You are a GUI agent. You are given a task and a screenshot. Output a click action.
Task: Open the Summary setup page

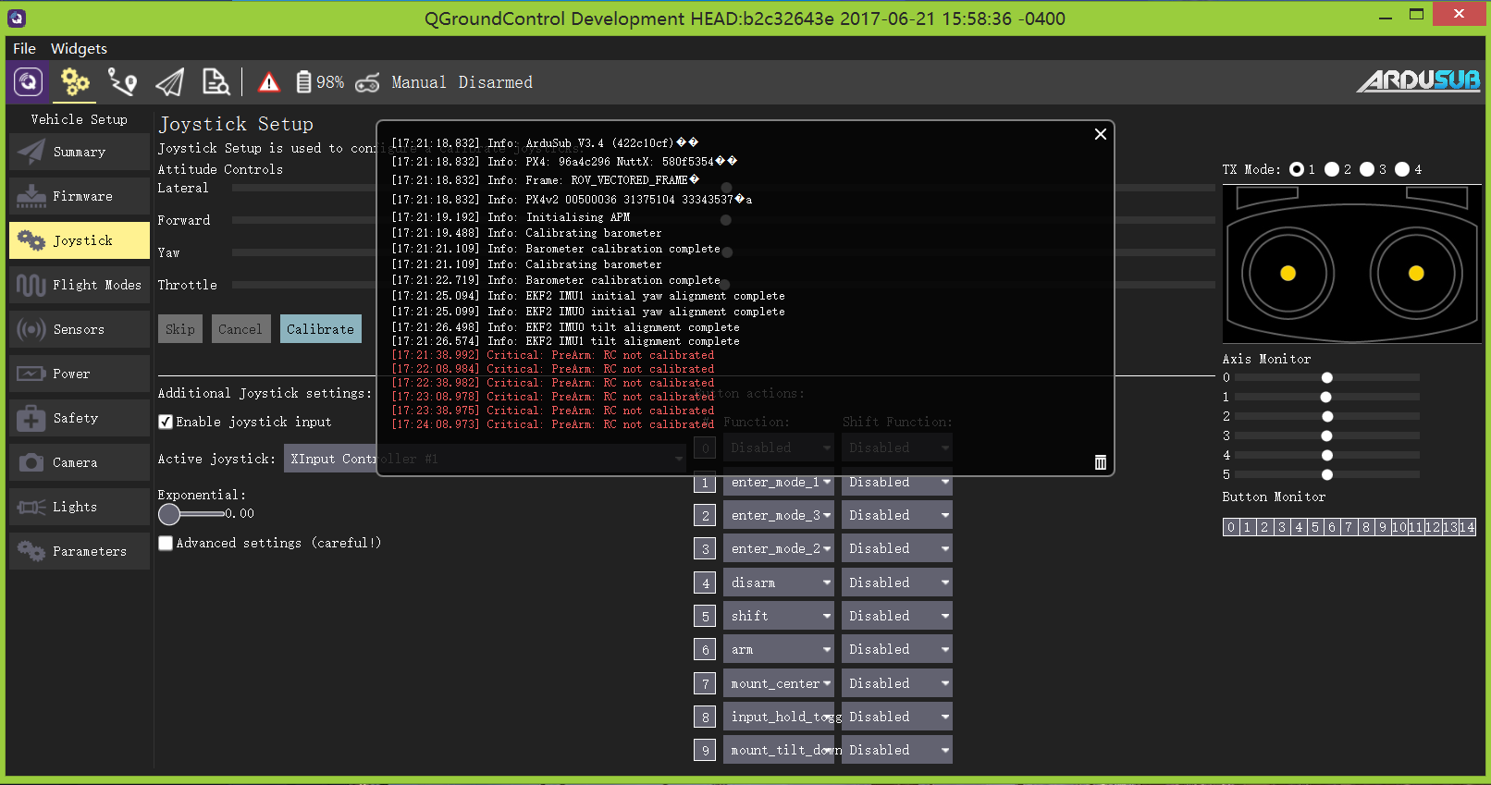[x=80, y=152]
